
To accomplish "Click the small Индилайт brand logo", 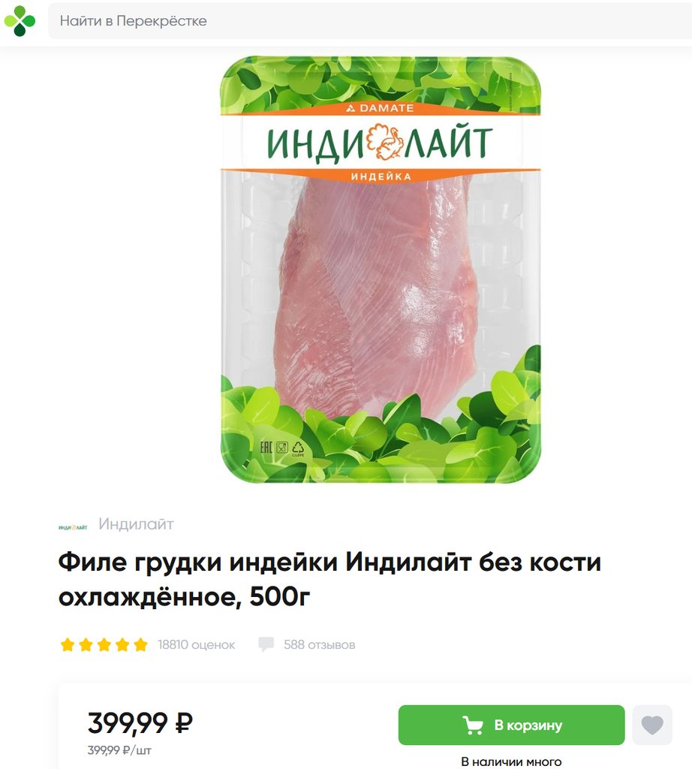I will [73, 527].
